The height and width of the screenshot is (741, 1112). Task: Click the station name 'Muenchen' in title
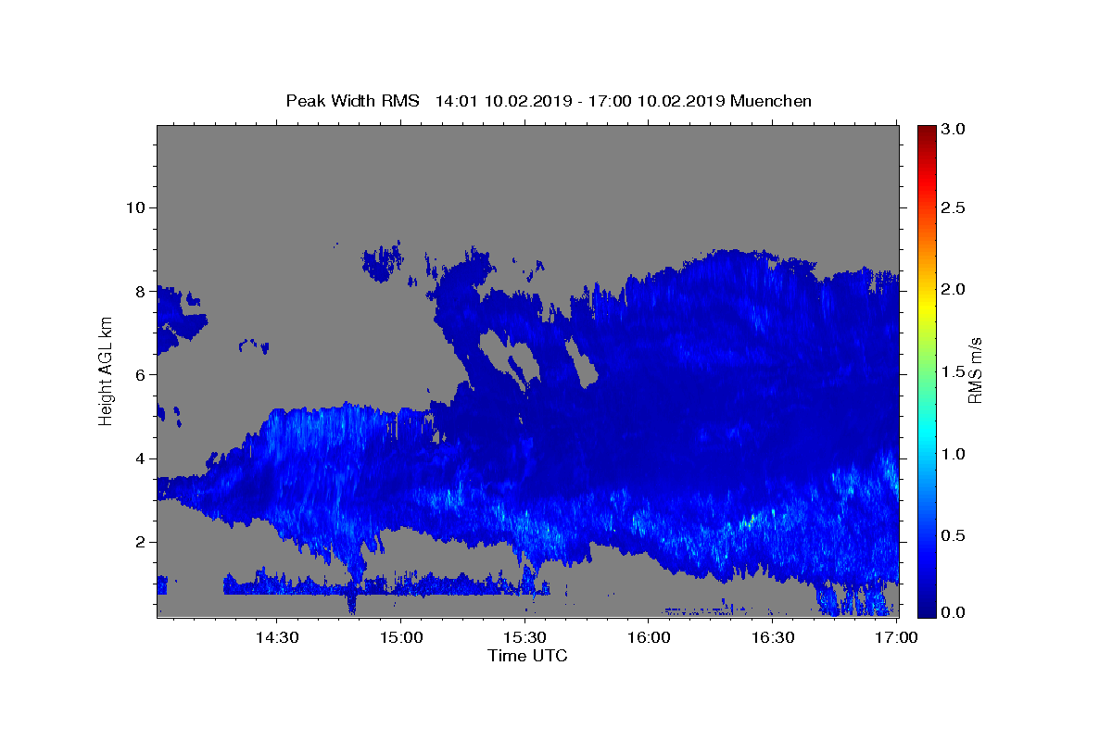click(771, 101)
